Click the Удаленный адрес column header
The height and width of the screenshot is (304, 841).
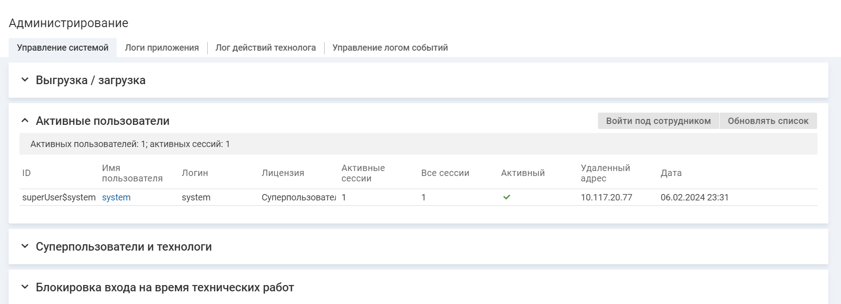605,173
